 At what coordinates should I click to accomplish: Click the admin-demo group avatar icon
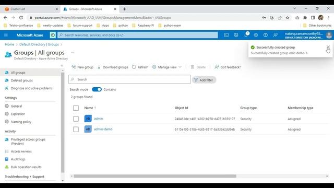88,129
